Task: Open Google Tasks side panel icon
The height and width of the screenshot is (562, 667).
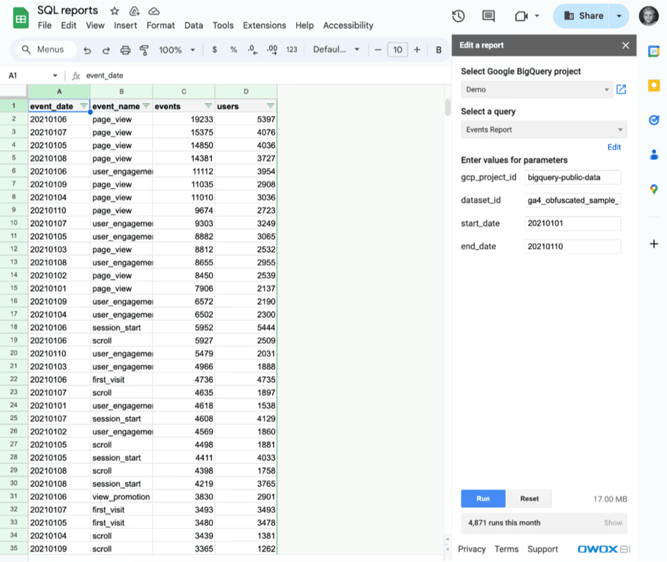Action: pos(654,120)
